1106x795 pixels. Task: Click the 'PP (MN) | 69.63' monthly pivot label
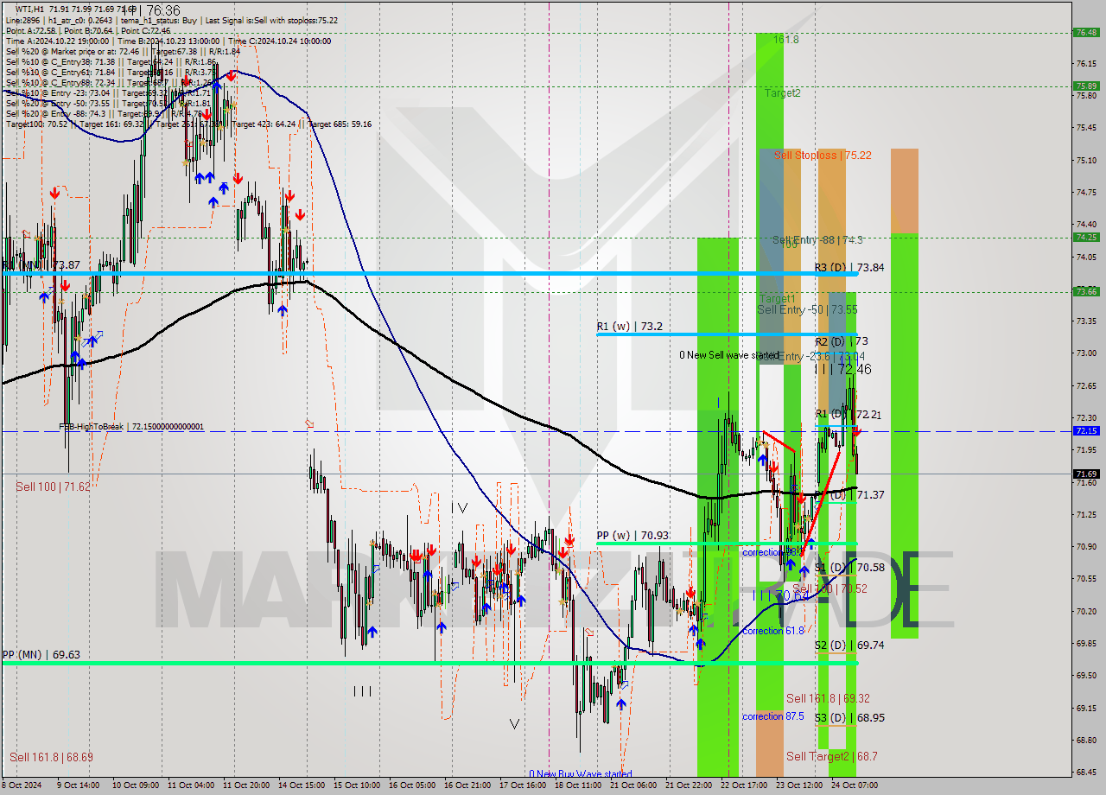[41, 654]
